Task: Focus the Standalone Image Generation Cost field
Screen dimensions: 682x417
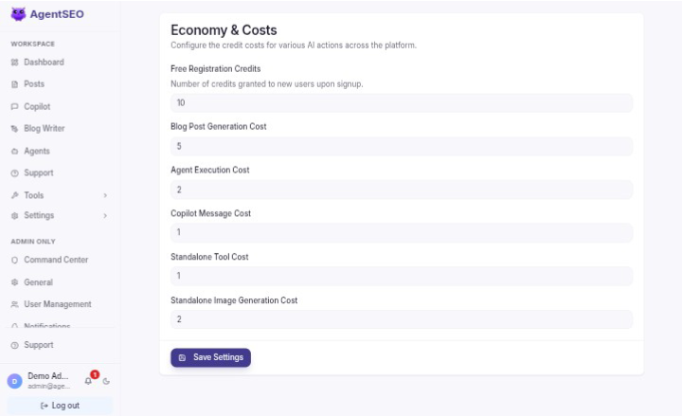Action: [402, 319]
